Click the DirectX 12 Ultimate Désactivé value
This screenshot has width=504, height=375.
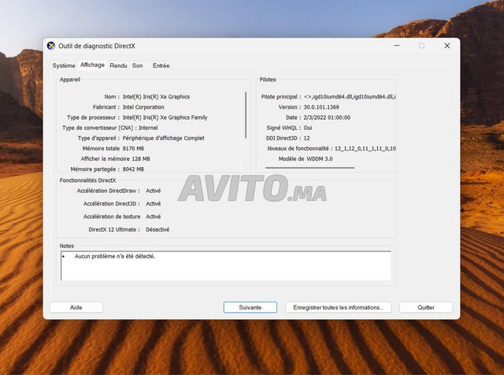[157, 229]
